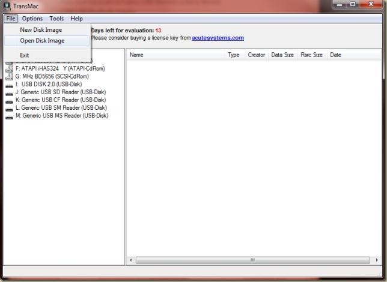
Task: Sort files by the Creator column
Action: 257,55
